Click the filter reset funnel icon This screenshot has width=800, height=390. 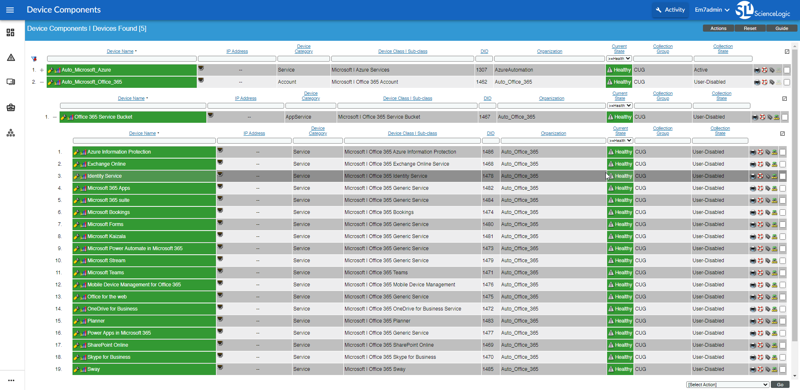click(x=34, y=59)
